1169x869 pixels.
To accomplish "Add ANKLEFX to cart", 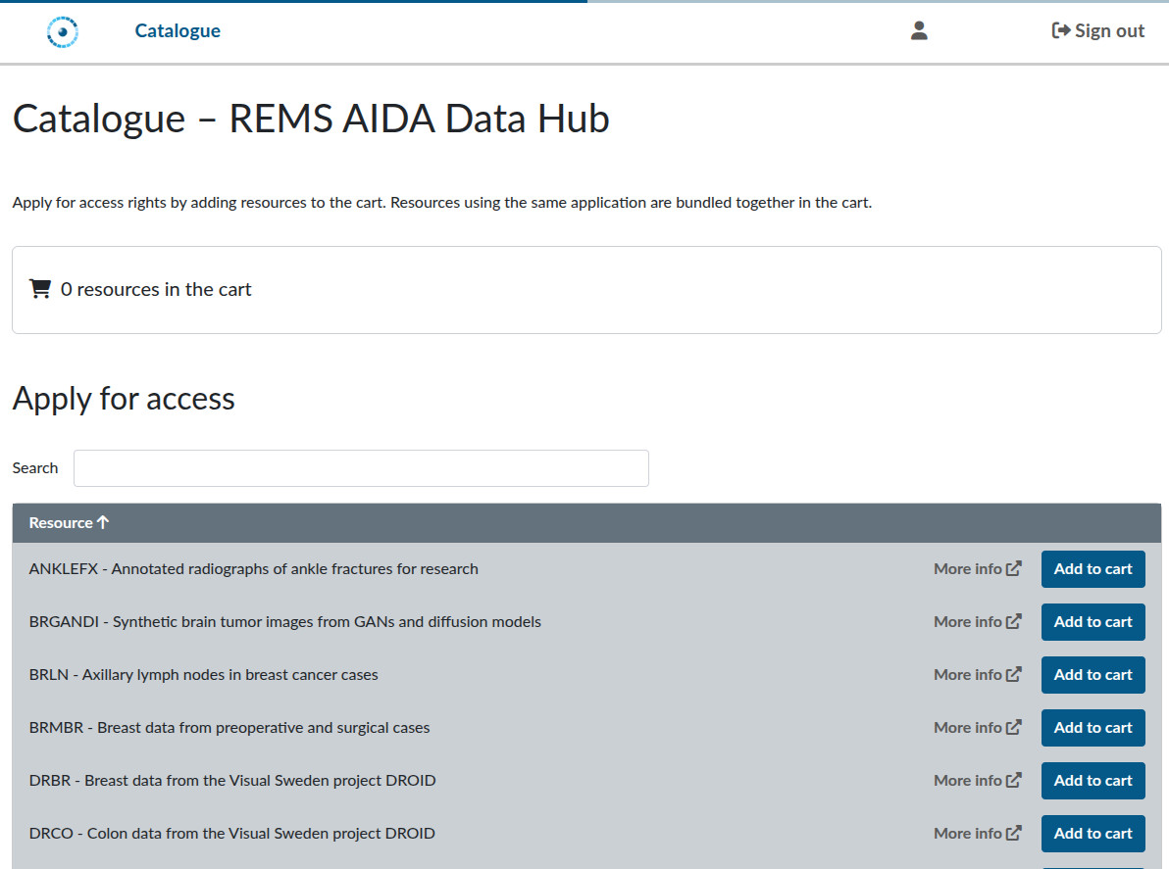I will pos(1093,569).
